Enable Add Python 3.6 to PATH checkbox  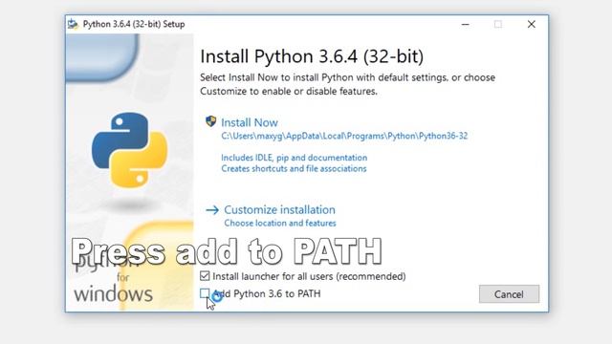205,293
